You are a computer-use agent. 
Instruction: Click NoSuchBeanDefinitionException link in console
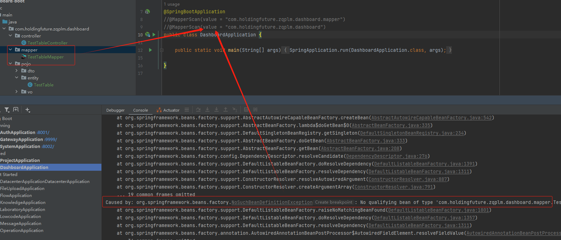[272, 202]
